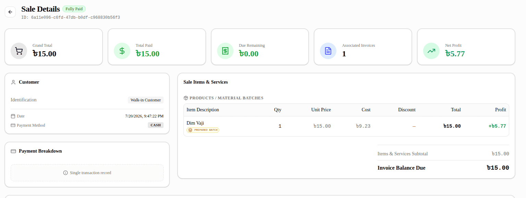Click the Walk-in Customer badge

(146, 100)
